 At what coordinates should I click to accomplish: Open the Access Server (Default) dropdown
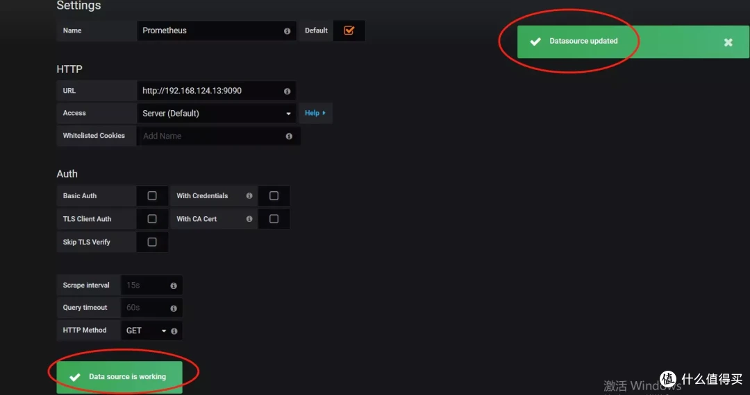pyautogui.click(x=216, y=114)
